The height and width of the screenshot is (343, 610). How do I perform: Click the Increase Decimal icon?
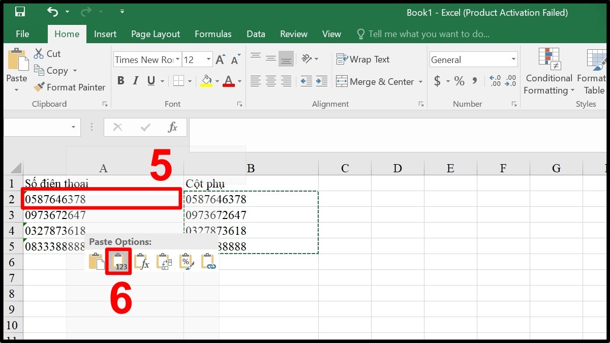(x=495, y=81)
